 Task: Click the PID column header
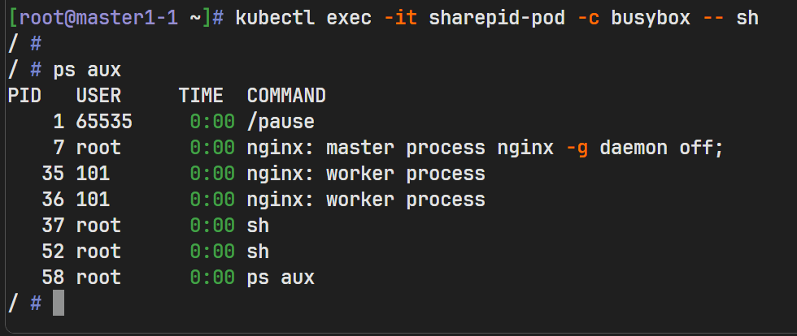(x=24, y=96)
